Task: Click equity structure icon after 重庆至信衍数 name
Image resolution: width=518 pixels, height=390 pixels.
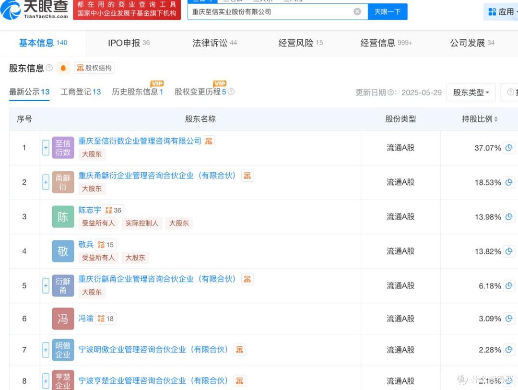Action: (209, 141)
